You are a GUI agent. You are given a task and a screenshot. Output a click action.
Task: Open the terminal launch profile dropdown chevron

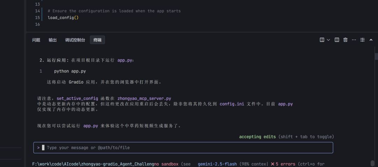click(328, 40)
